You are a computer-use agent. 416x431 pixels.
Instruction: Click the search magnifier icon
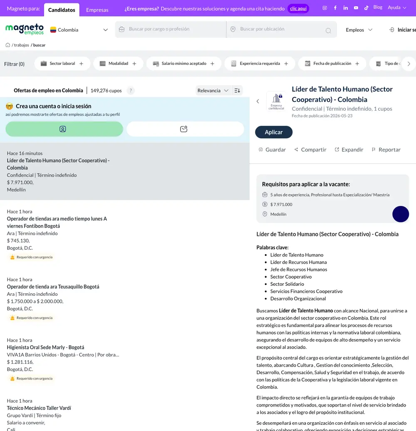click(x=328, y=30)
